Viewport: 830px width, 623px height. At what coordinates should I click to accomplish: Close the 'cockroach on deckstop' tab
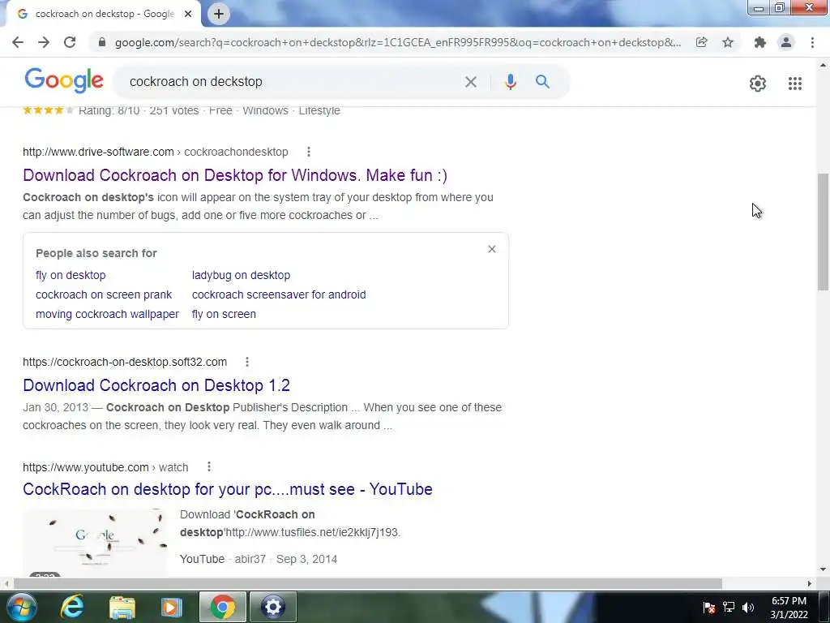[188, 14]
